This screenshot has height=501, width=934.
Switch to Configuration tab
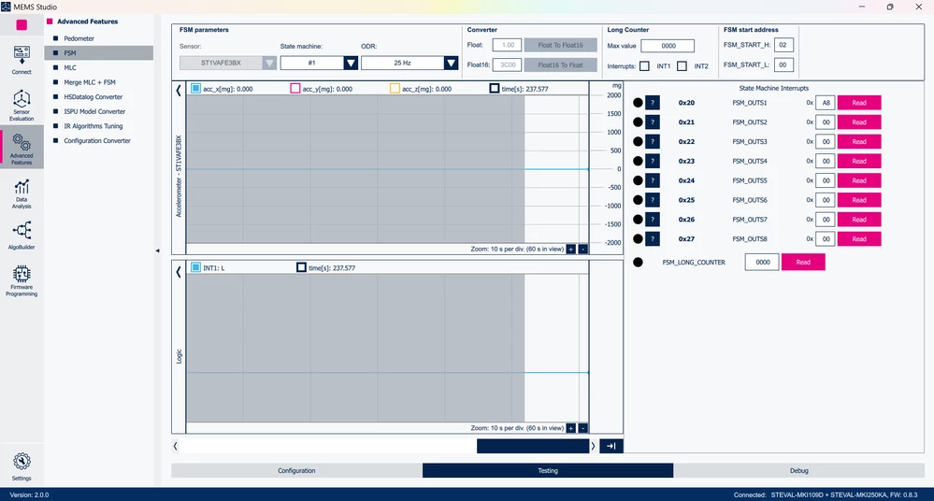tap(296, 470)
